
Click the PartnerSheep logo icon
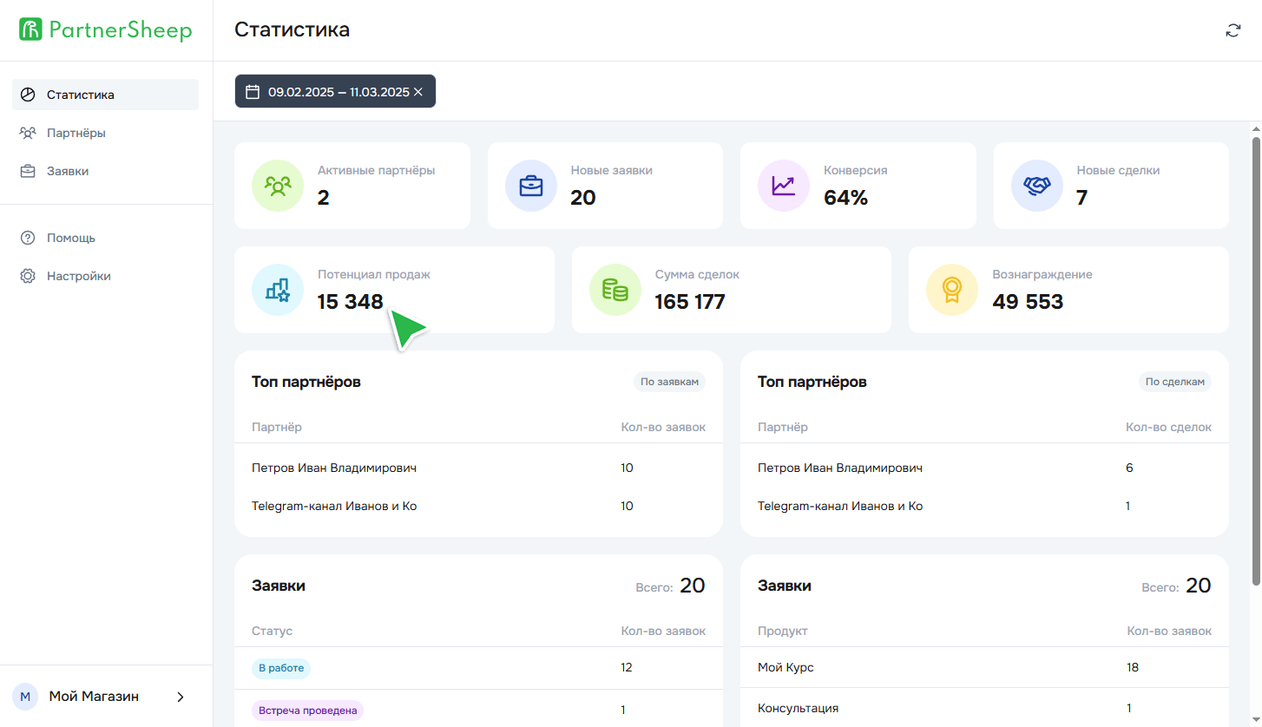click(x=30, y=29)
